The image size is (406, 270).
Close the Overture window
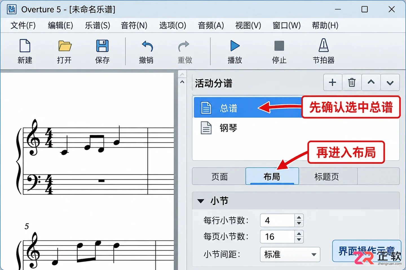(x=392, y=9)
